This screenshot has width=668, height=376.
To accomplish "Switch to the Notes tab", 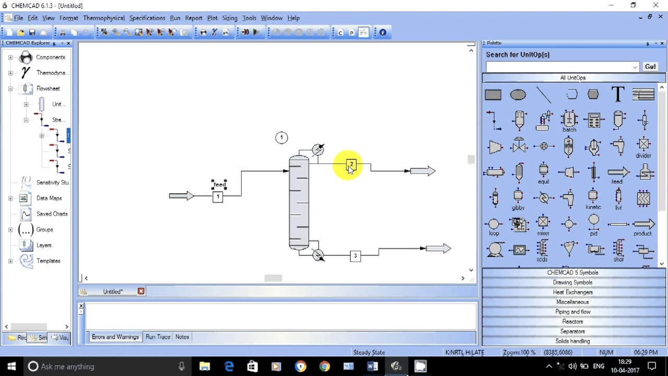I will [182, 337].
